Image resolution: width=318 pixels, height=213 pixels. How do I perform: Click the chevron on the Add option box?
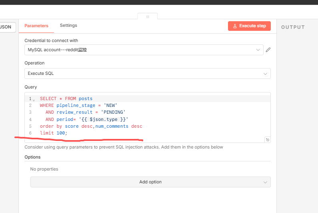tap(265, 182)
